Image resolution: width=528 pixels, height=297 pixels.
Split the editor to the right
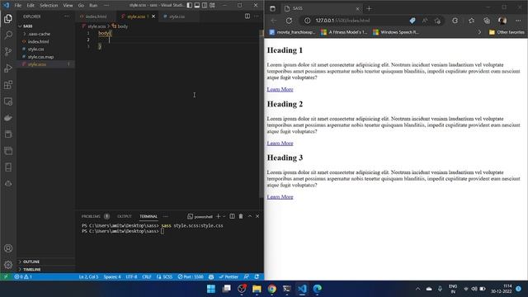click(x=247, y=16)
